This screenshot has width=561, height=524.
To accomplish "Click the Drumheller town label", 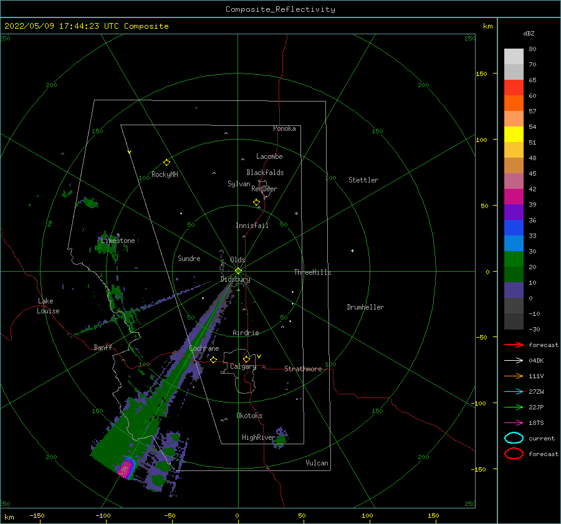I will tap(365, 307).
